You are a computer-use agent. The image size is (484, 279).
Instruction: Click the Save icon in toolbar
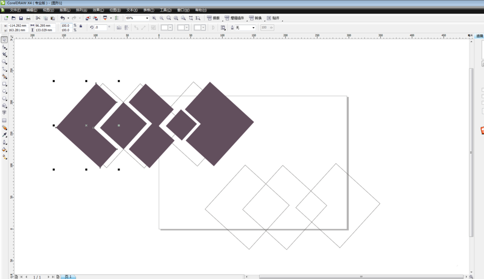tap(21, 18)
